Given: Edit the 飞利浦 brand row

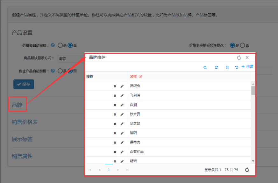Looking at the screenshot, I should [122, 96].
